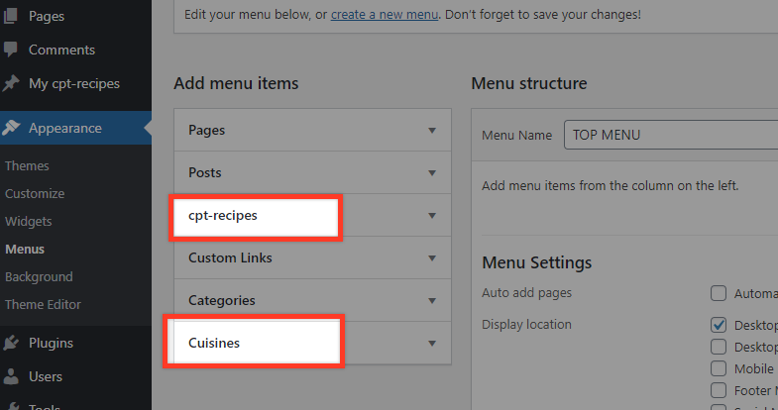
Task: Click the 'create a new menu' link
Action: click(385, 15)
